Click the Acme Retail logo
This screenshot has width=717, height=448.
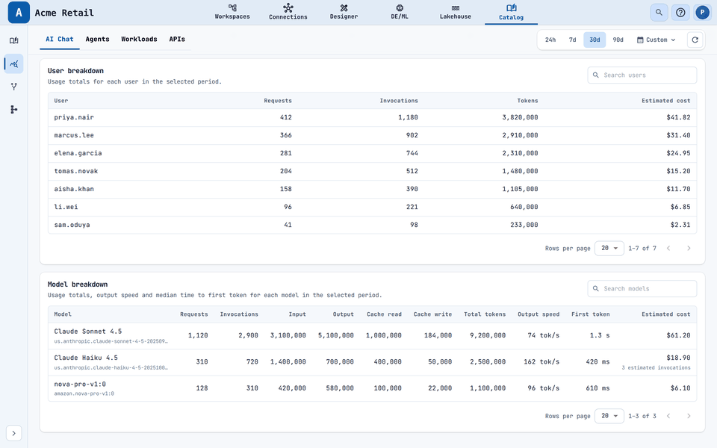coord(19,13)
